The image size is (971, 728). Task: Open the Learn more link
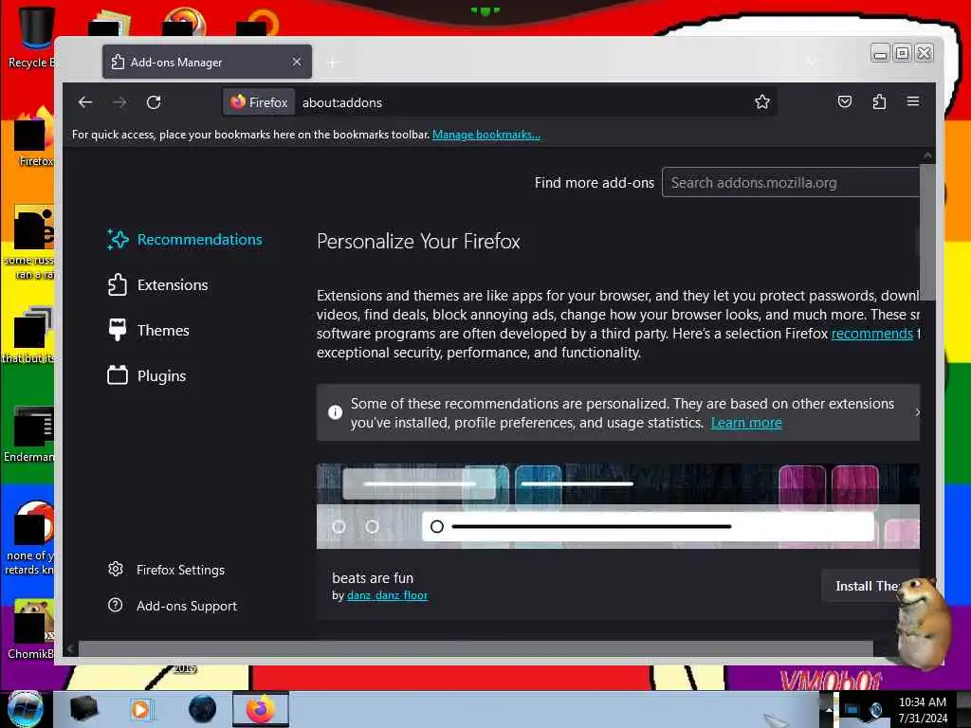coord(746,423)
